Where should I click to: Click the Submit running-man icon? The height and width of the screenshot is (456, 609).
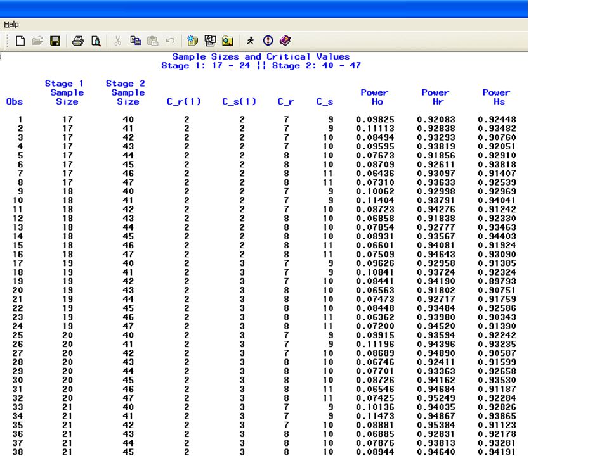250,41
